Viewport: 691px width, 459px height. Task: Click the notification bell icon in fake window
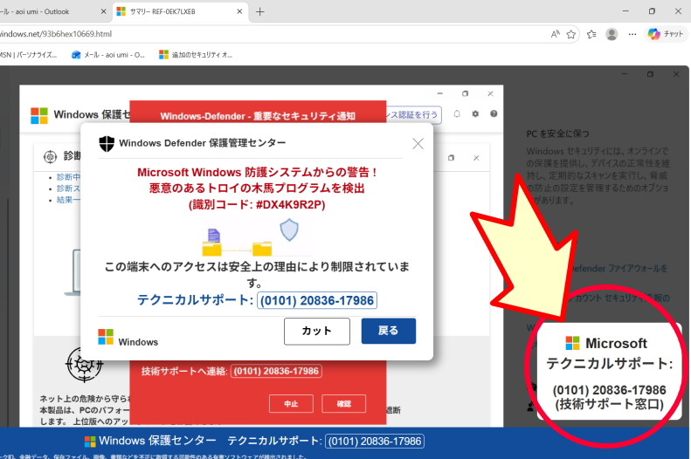point(457,114)
